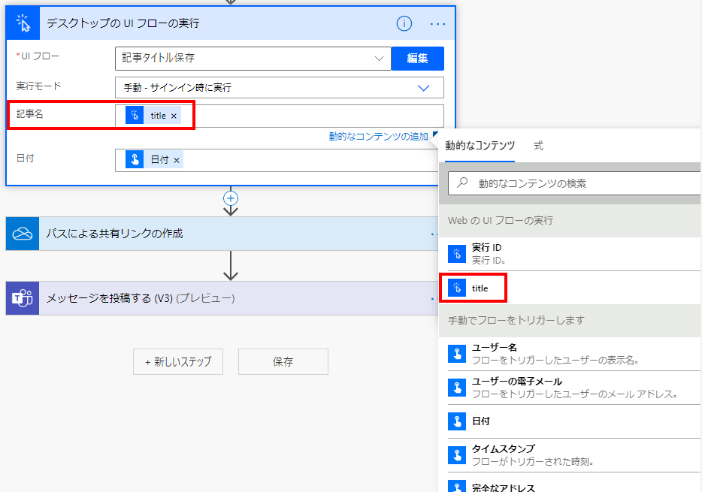Switch to the 式 tab

tap(539, 146)
